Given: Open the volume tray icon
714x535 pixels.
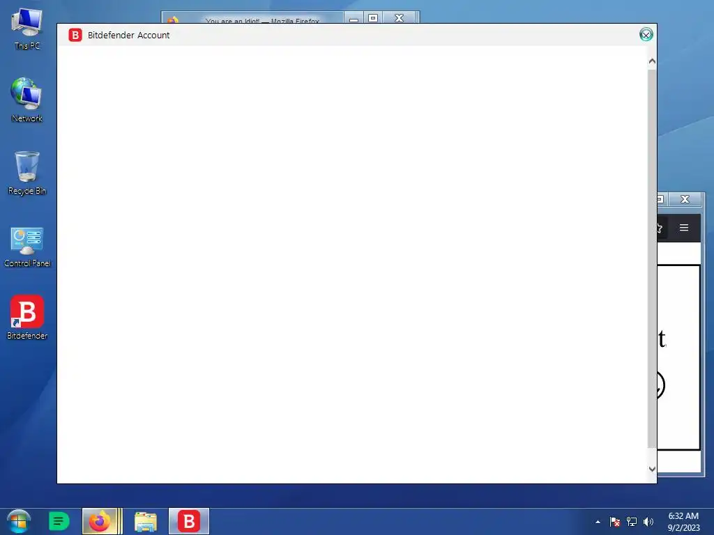Looking at the screenshot, I should [648, 522].
